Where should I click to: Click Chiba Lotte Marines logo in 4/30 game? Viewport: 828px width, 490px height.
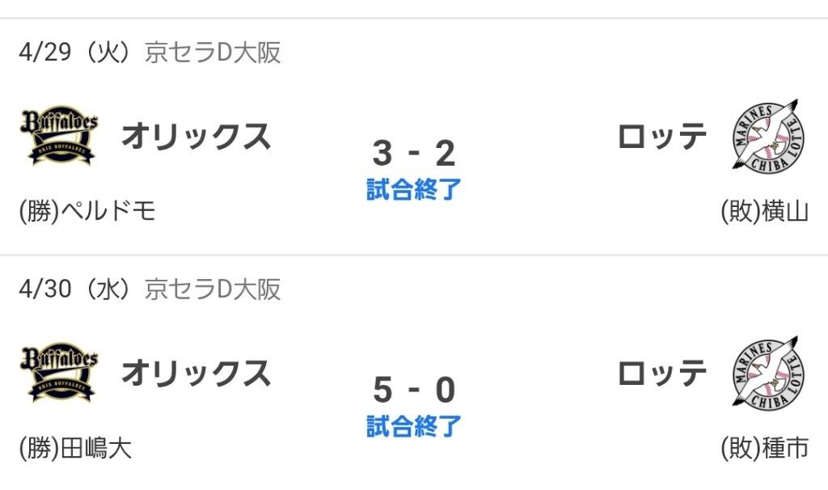pos(767,371)
